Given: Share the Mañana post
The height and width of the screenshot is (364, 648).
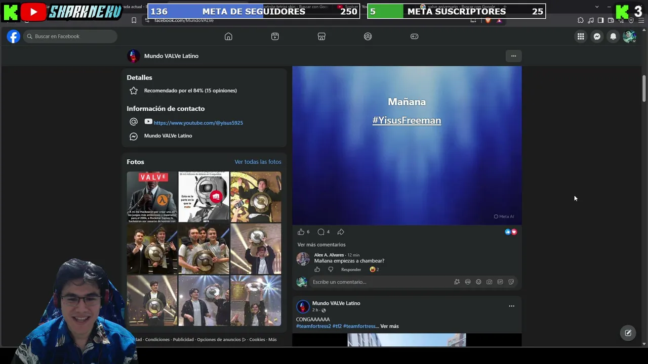Looking at the screenshot, I should pos(341,232).
